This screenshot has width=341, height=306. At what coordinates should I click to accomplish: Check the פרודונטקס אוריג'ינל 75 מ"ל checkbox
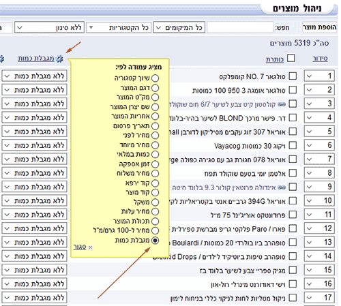(x=293, y=215)
